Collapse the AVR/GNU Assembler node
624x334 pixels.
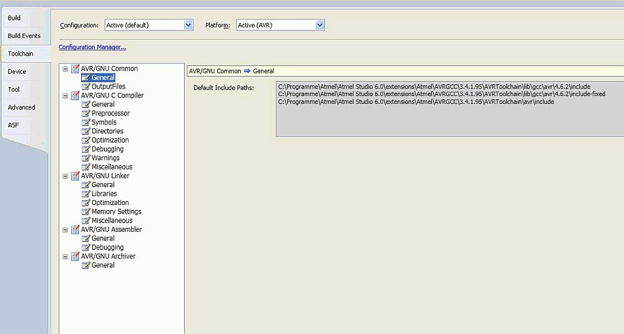(66, 230)
